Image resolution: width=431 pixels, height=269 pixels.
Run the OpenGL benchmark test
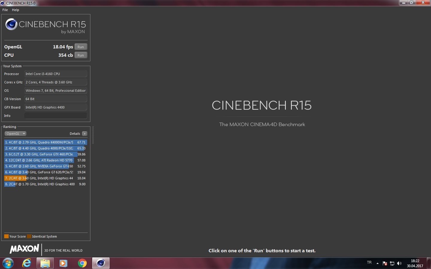81,47
